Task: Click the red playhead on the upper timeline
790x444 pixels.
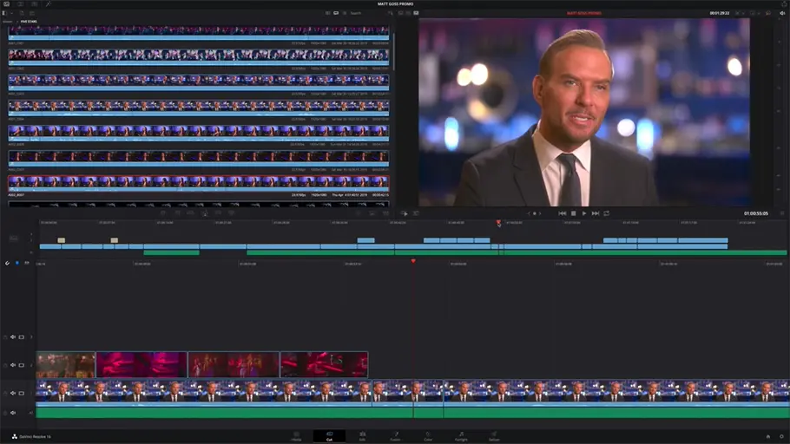Action: pos(498,223)
